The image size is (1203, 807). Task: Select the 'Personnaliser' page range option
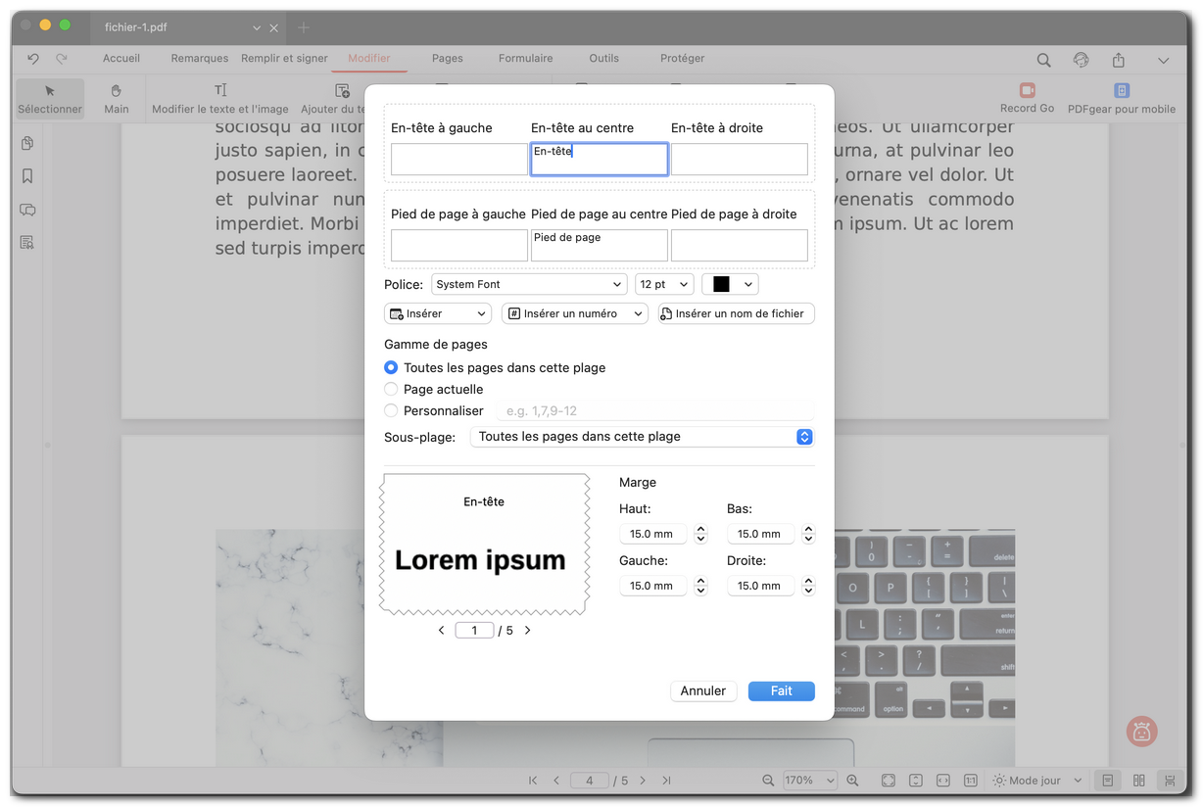click(x=392, y=410)
